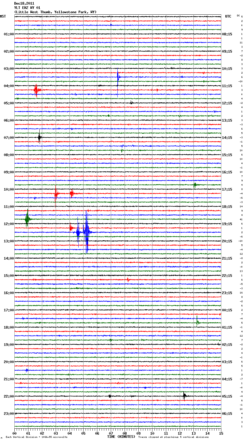
Task: Click the 05 minute axis tick label
Action: point(83,433)
